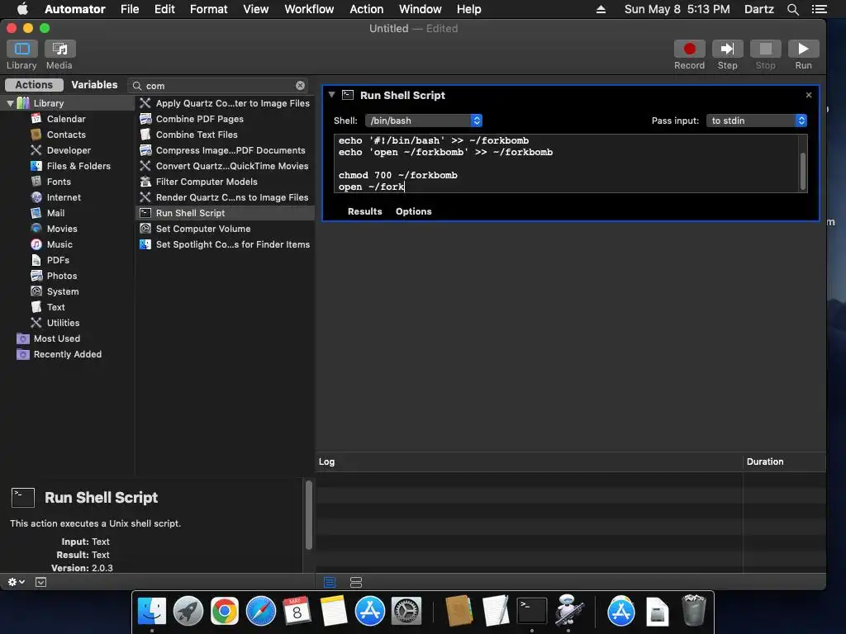Open Finder from the Dock

coord(152,611)
